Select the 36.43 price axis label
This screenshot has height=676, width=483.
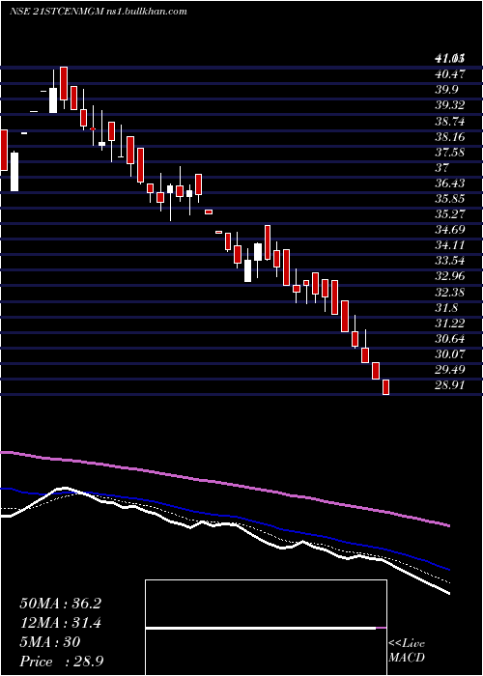tap(450, 183)
